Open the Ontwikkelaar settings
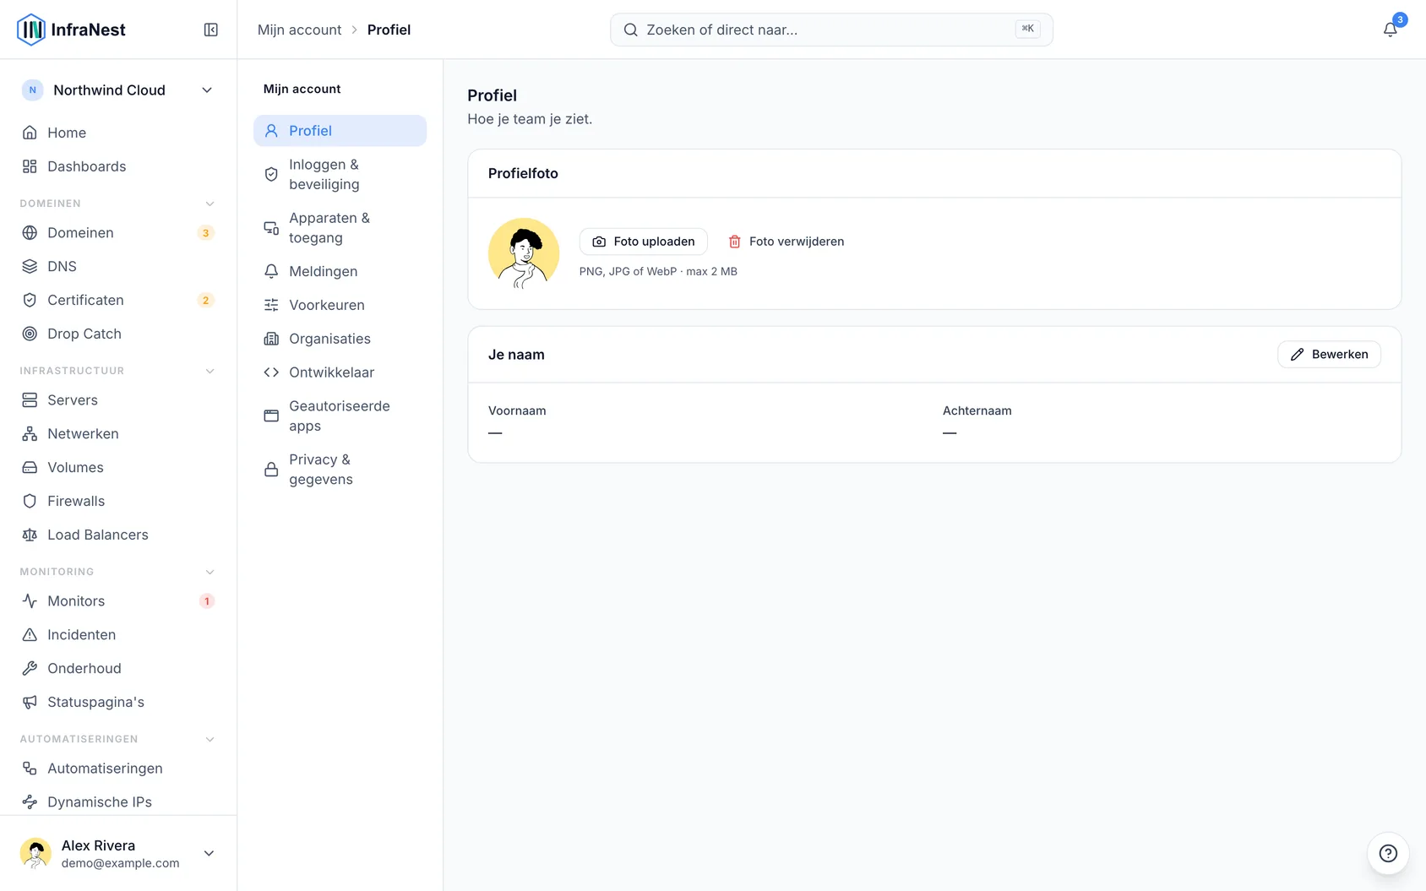 pos(340,372)
